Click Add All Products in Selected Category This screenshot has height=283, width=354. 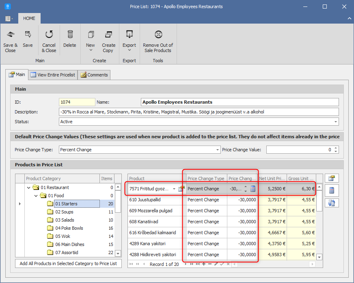(x=68, y=263)
